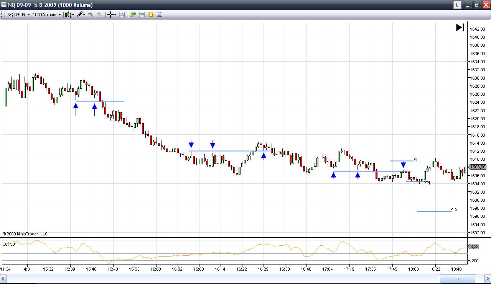Open the data box icon
This screenshot has width=491, height=284.
coord(122,15)
